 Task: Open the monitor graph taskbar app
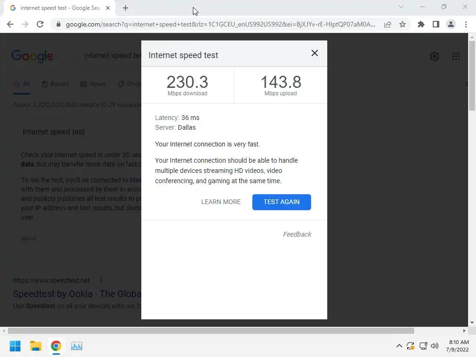(x=77, y=346)
